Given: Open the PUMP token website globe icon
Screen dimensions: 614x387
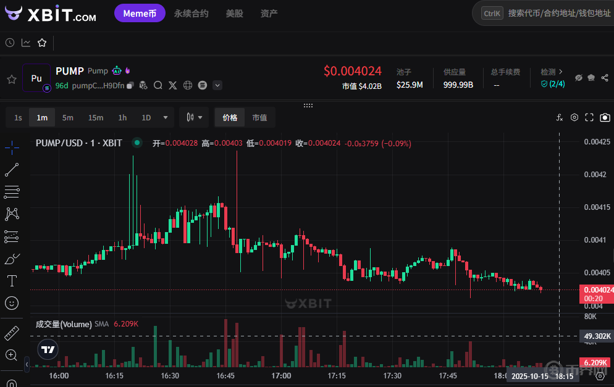Looking at the screenshot, I should pyautogui.click(x=188, y=85).
